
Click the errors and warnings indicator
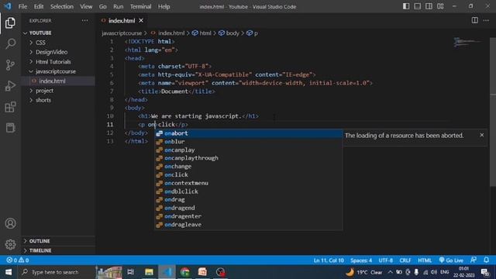[18, 260]
